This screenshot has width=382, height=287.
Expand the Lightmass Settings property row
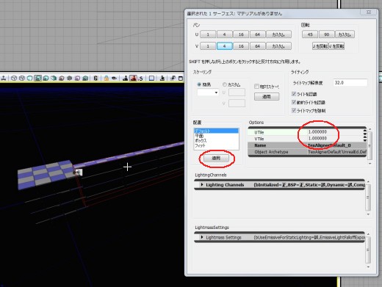(202, 237)
